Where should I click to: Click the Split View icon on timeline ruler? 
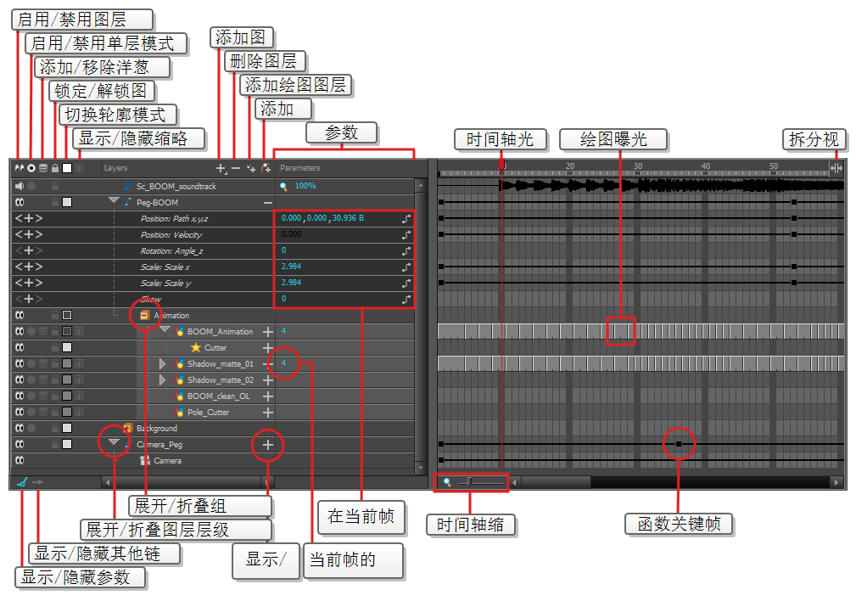coord(836,168)
